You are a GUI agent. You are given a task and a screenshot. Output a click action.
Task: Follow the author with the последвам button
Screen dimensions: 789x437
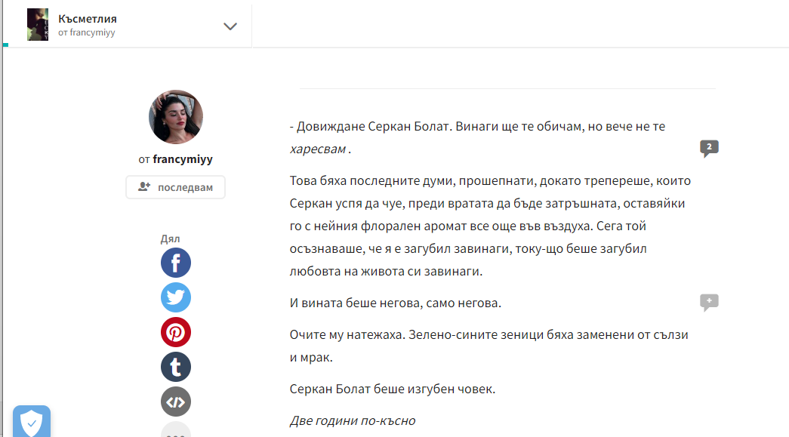176,187
